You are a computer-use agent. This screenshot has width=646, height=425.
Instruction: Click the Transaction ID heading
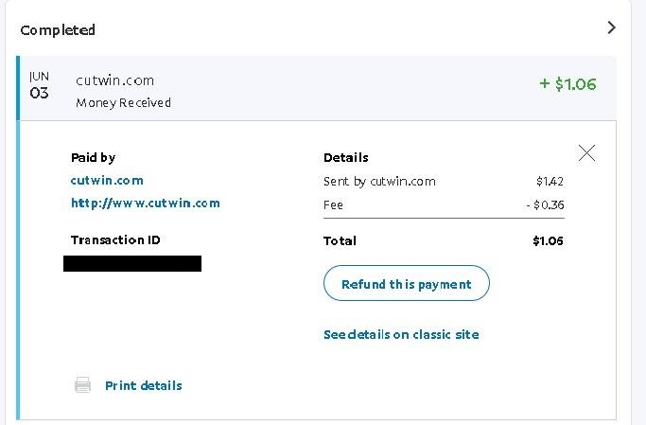(115, 239)
